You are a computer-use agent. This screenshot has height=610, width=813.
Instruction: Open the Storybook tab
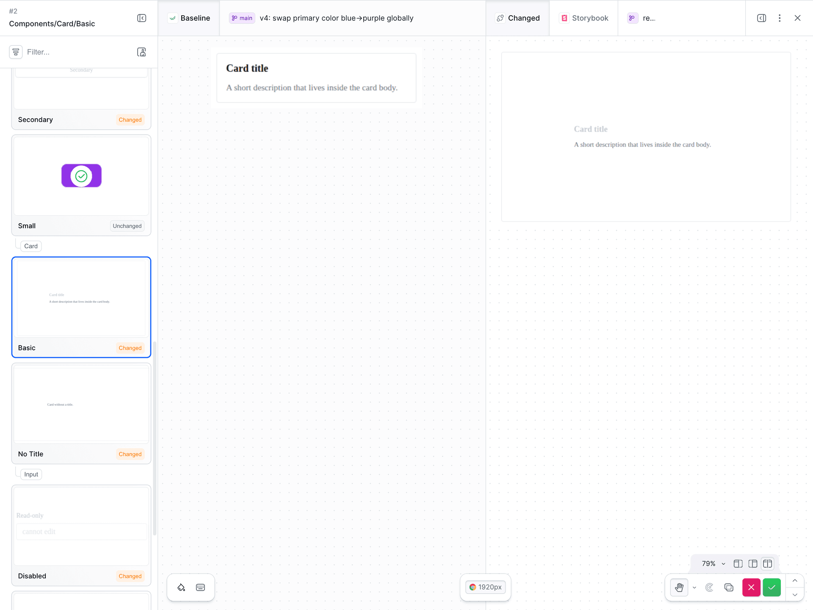click(x=584, y=18)
